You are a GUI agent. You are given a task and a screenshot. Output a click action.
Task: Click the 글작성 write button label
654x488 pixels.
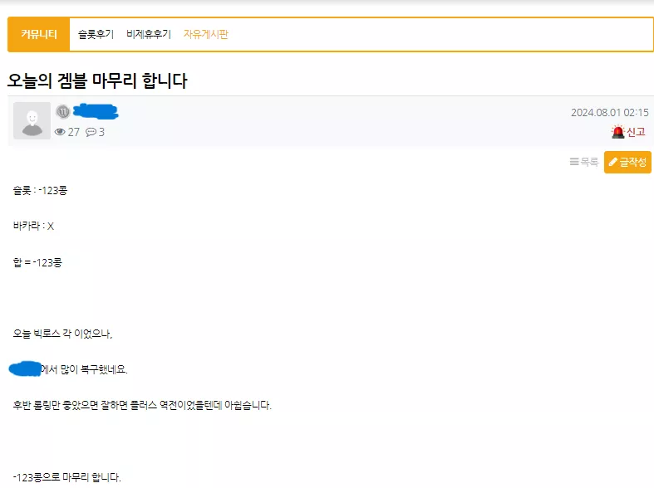(632, 162)
